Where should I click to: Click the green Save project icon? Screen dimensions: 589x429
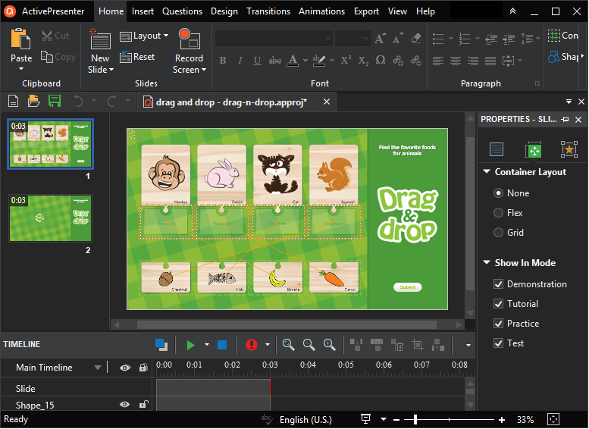tap(55, 102)
